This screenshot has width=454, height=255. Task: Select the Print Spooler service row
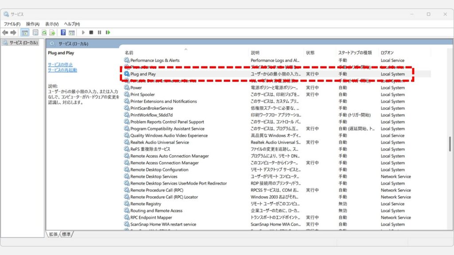coord(142,95)
